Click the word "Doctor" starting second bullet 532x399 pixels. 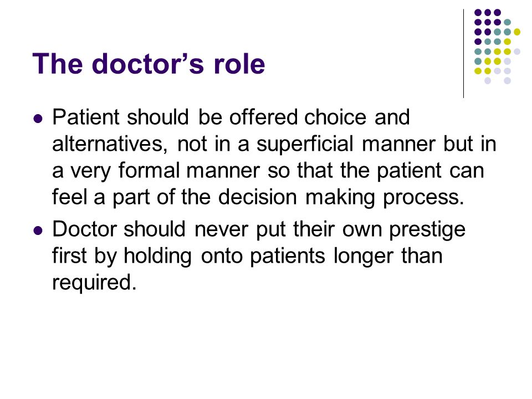pyautogui.click(x=84, y=229)
